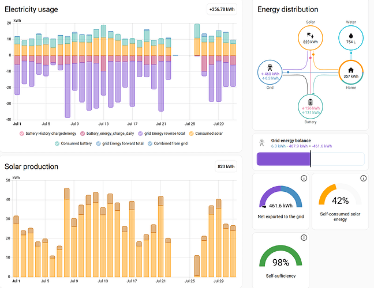Toggle Consumed solar legend item
Screen dimensions: 374x288
206,134
